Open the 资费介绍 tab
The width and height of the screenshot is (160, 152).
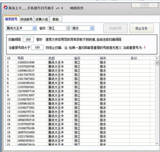tap(42, 19)
